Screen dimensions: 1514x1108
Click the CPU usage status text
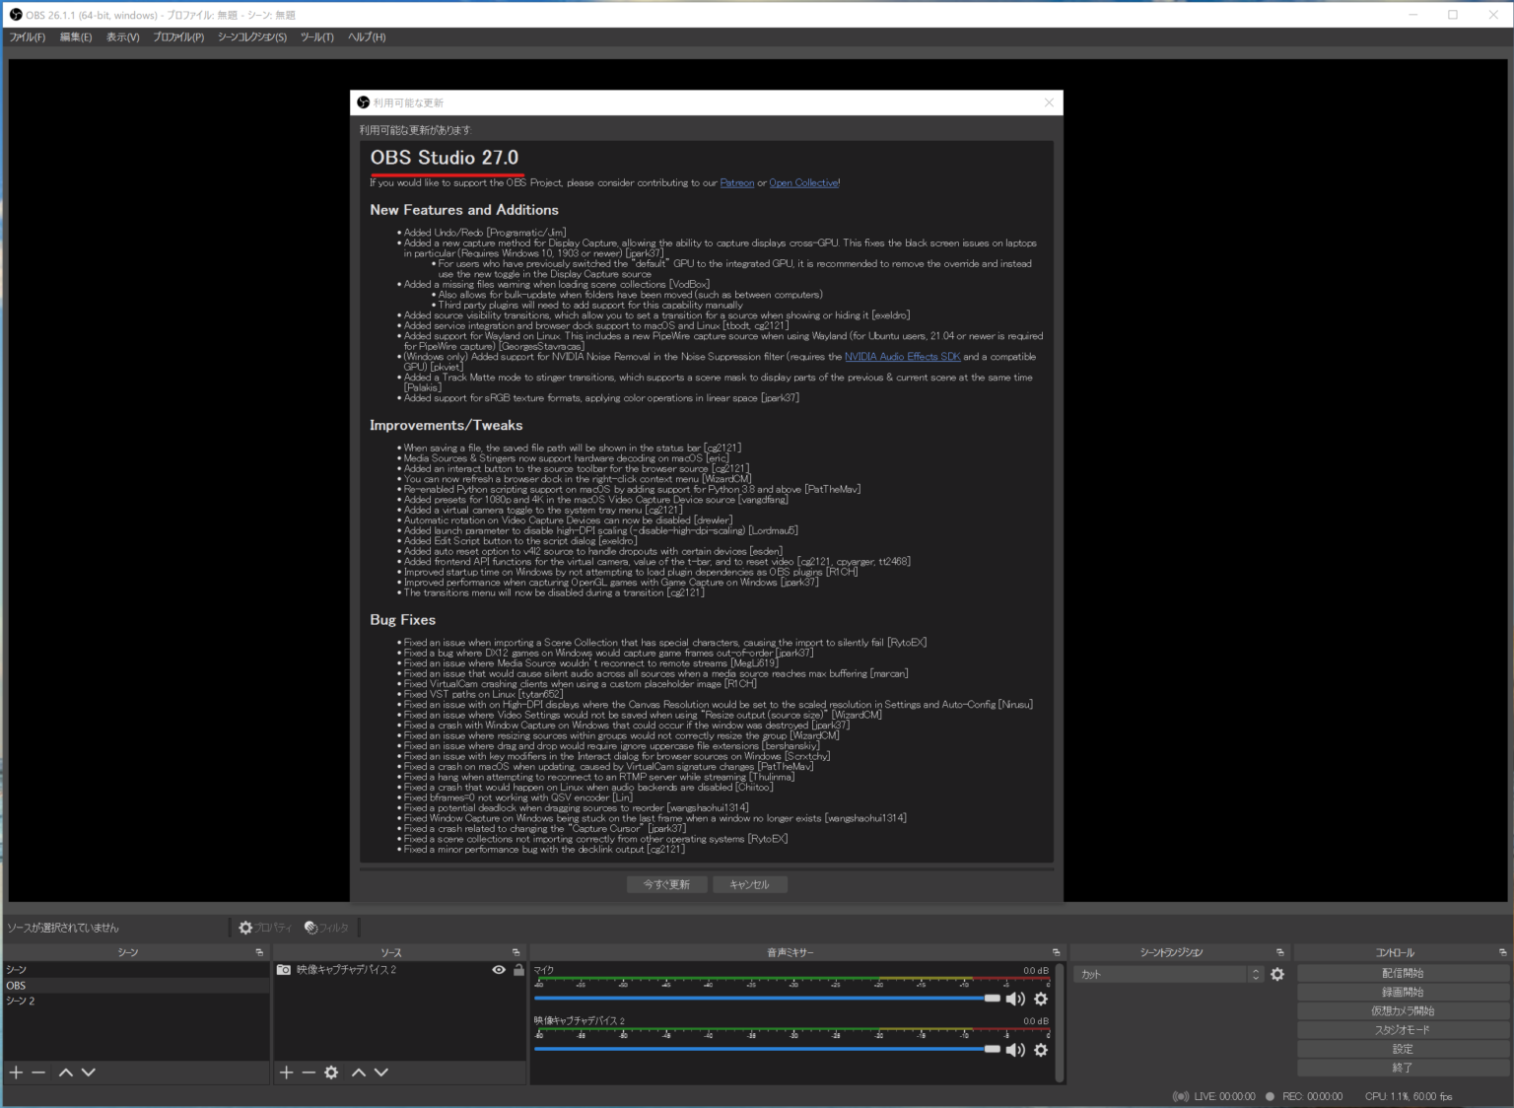1409,1096
